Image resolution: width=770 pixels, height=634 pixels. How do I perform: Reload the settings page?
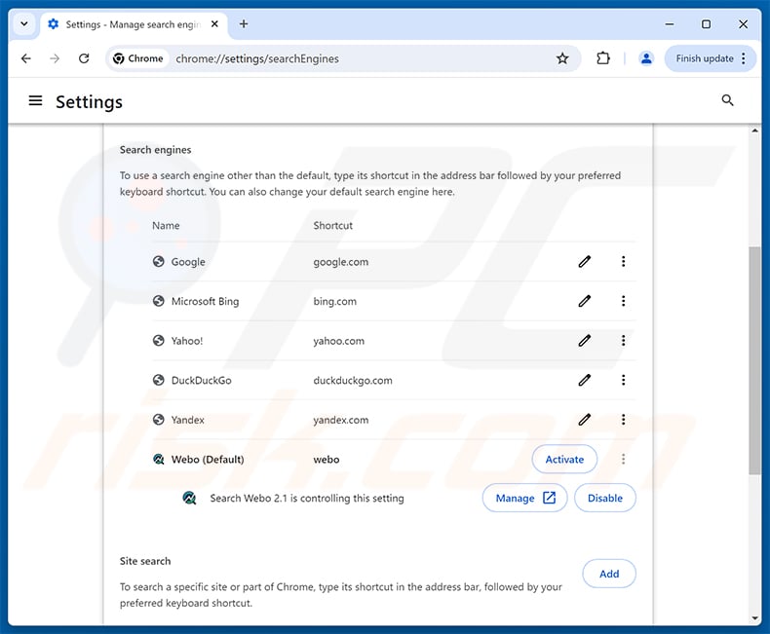point(84,58)
